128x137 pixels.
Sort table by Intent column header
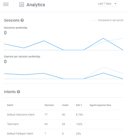coord(10,105)
